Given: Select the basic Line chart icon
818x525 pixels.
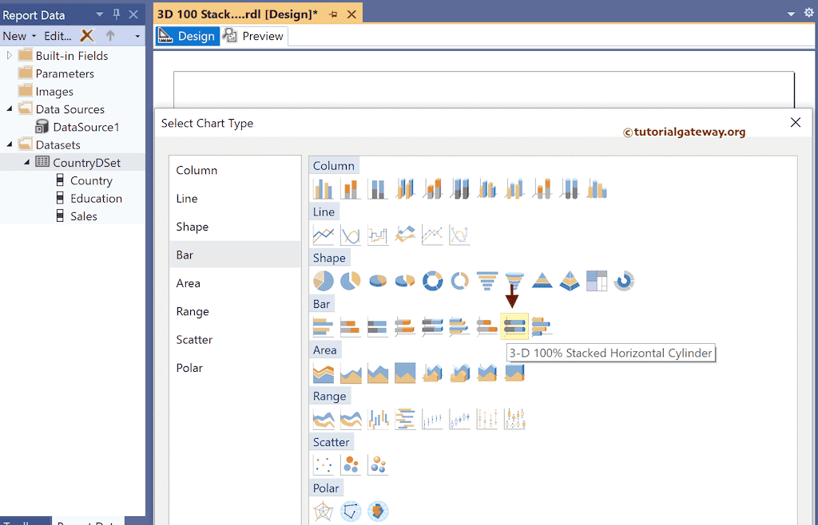Looking at the screenshot, I should point(324,235).
